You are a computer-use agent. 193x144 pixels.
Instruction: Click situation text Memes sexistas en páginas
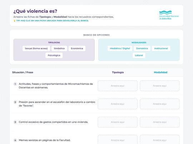45,140
